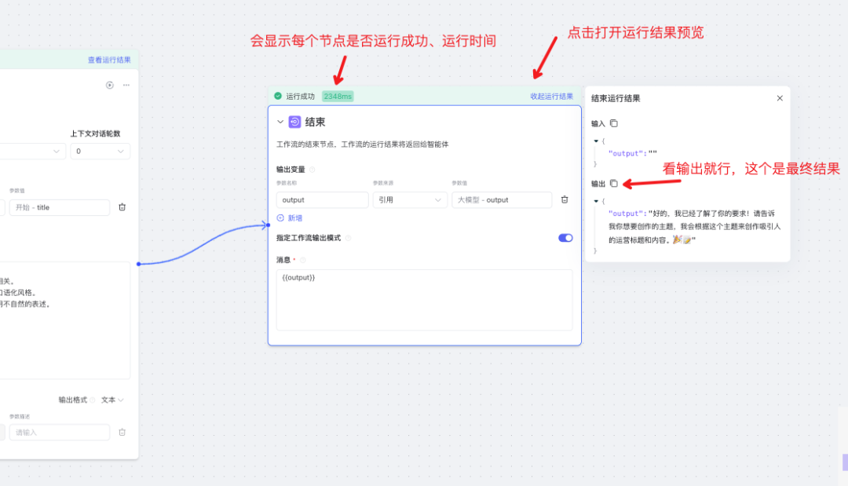Click green success checkmark beside 运行成功
Viewport: 848px width, 486px height.
click(x=276, y=96)
